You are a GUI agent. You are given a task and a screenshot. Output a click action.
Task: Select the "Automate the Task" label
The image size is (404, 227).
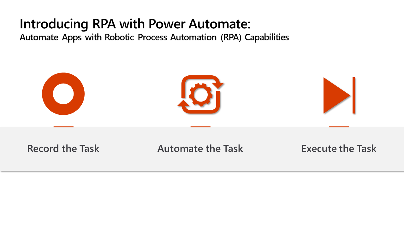coord(200,148)
